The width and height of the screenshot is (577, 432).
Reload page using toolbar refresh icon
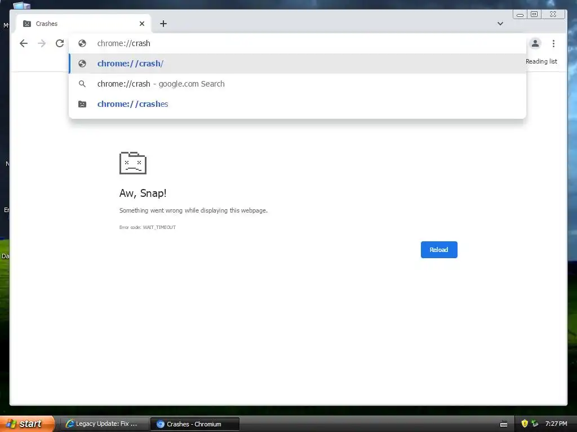(60, 43)
